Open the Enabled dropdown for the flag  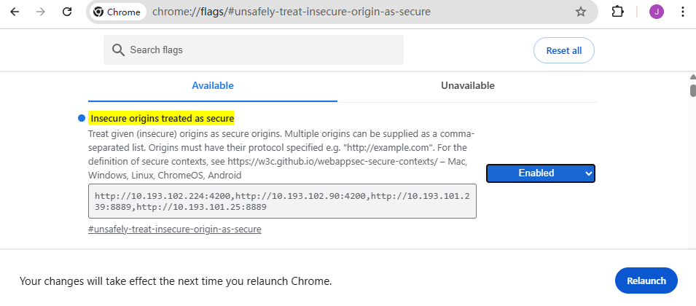(x=541, y=173)
